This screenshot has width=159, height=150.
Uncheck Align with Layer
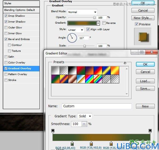[x=88, y=29]
